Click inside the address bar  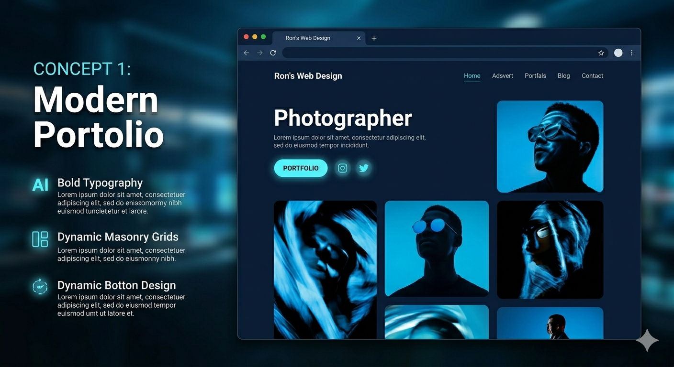click(x=431, y=53)
